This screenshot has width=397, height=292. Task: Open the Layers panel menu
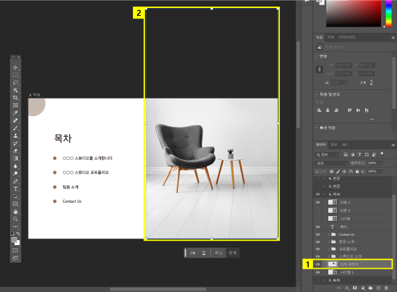pos(393,145)
